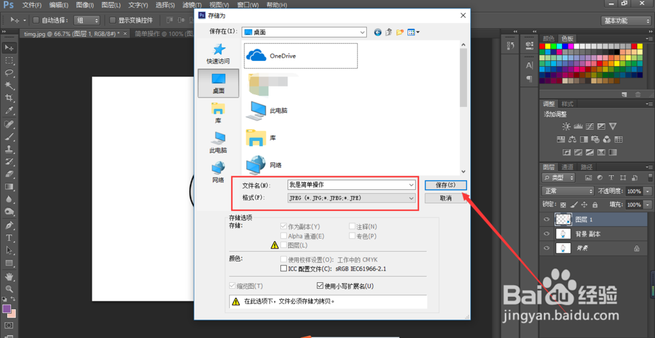The height and width of the screenshot is (338, 655).
Task: Open the 文件(F) menu
Action: 32,5
